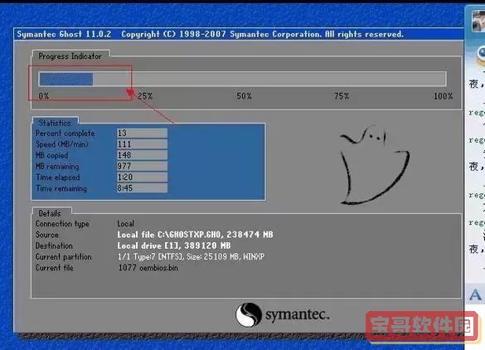The height and width of the screenshot is (350, 485).
Task: Select the MB copied value 148
Action: tap(142, 155)
